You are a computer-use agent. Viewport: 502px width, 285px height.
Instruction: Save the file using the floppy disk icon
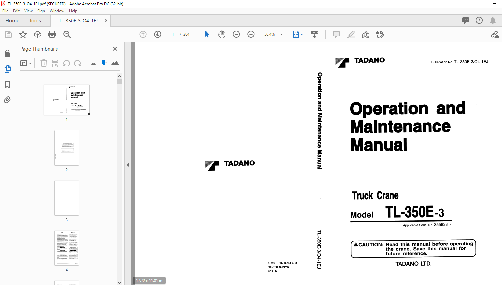coord(8,34)
